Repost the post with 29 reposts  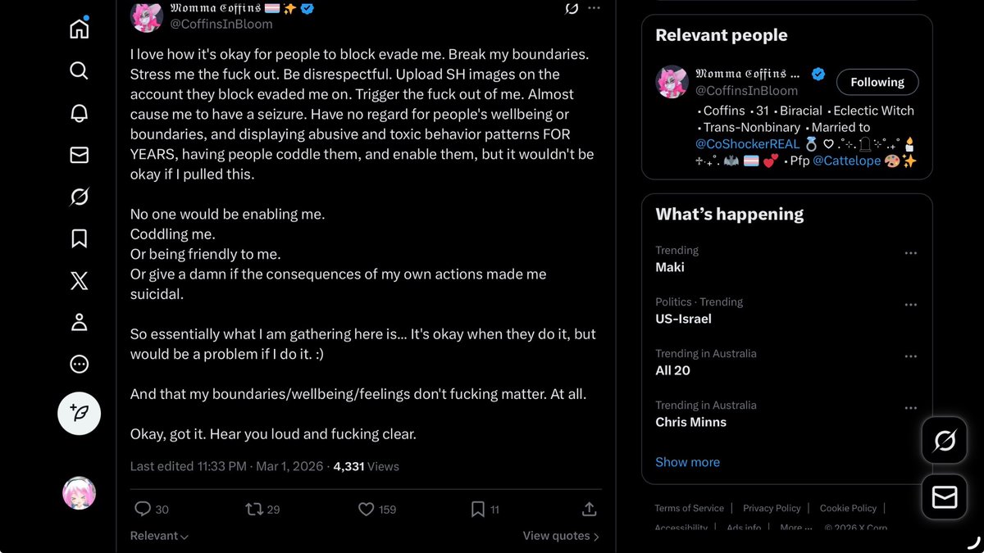pyautogui.click(x=262, y=509)
